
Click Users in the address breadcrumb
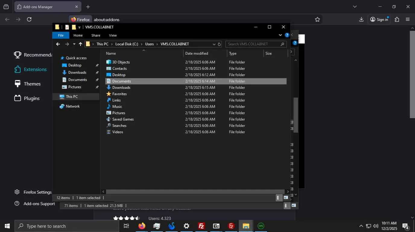149,44
